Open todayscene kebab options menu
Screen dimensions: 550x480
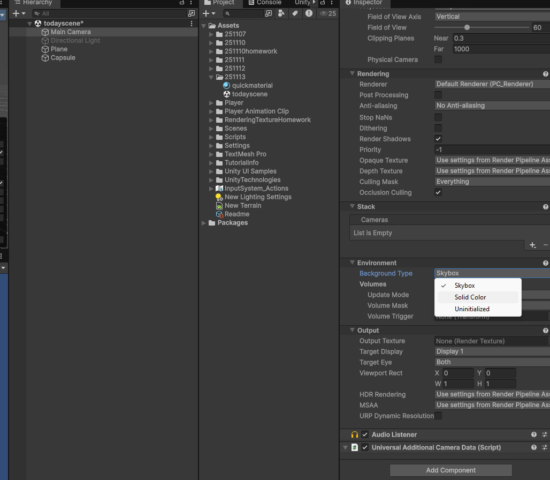[192, 24]
